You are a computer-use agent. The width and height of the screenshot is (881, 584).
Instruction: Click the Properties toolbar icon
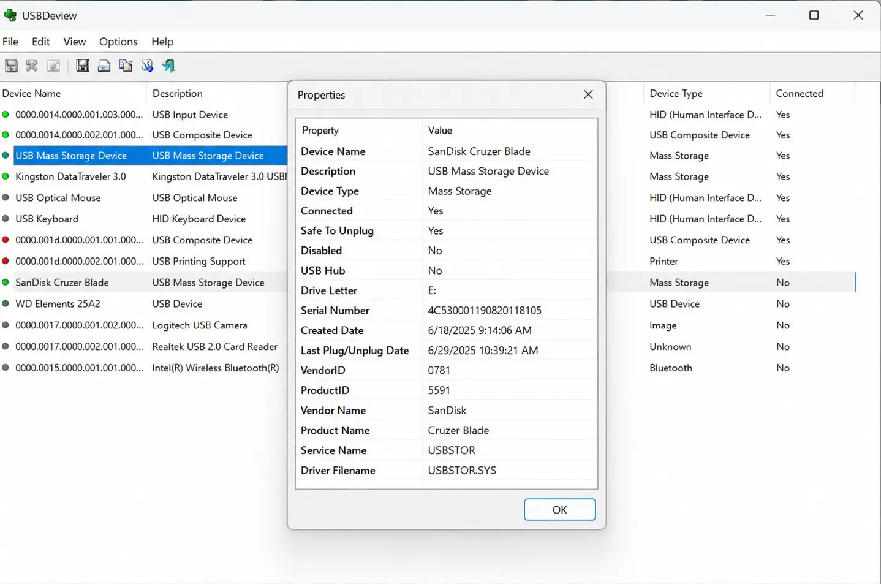point(147,66)
